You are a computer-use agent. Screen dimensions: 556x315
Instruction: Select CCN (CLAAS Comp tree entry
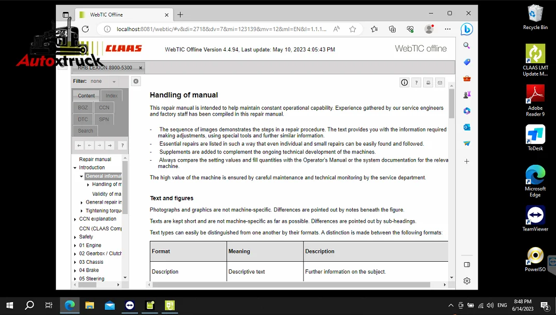point(100,228)
